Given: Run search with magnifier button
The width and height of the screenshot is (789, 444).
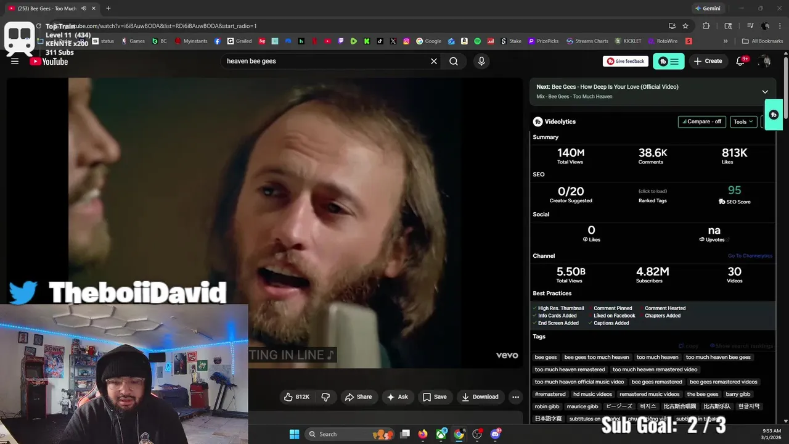Looking at the screenshot, I should click(x=454, y=61).
